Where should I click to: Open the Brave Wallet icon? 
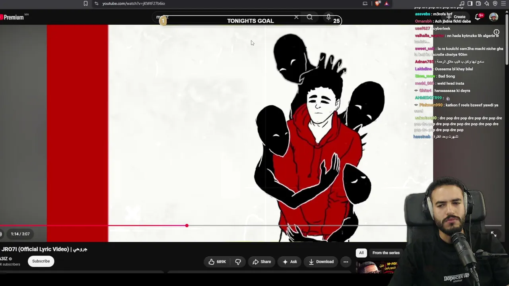[x=478, y=4]
